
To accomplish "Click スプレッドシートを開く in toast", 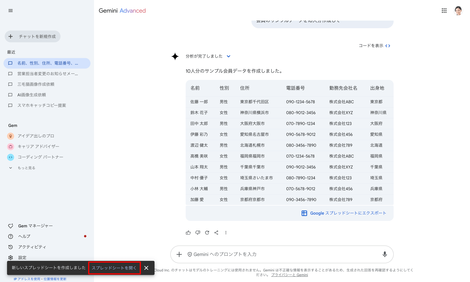I will [x=114, y=268].
